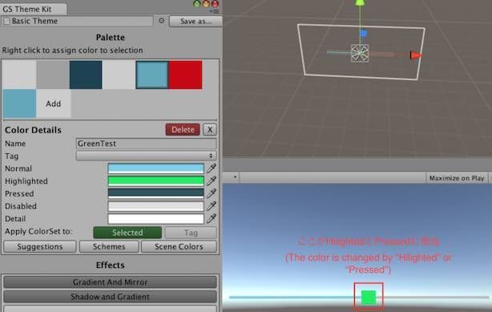
Task: Open Game view display dropdown arrow
Action: (235, 177)
